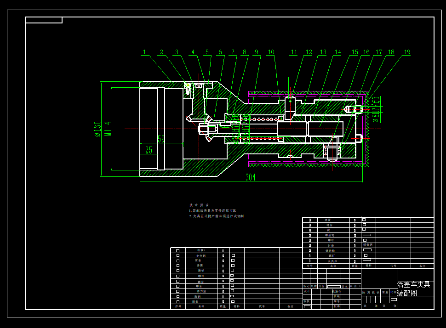The width and height of the screenshot is (446, 328).
Task: Click part callout number 4
Action: (x=193, y=52)
